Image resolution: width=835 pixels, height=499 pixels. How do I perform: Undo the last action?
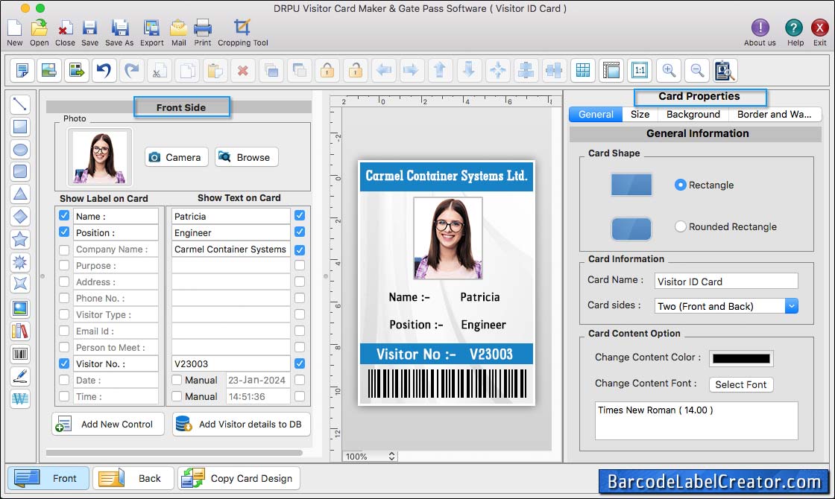[104, 70]
